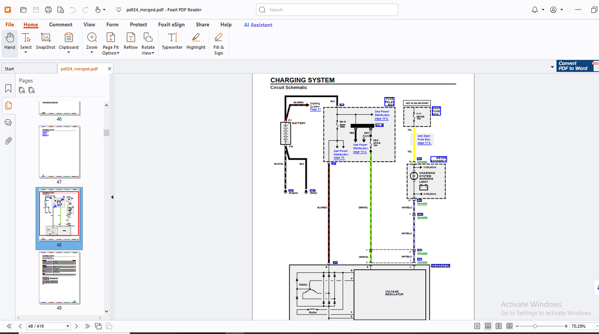Open the Attachments panel
The height and width of the screenshot is (334, 599).
[x=8, y=140]
